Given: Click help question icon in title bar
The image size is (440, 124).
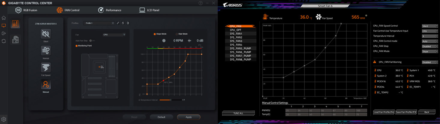Looking at the screenshot, I should click(x=200, y=3).
